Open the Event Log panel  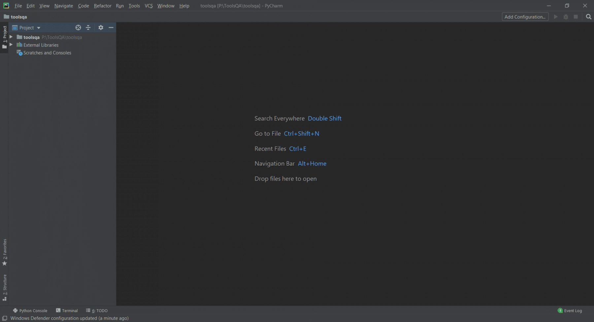(570, 310)
